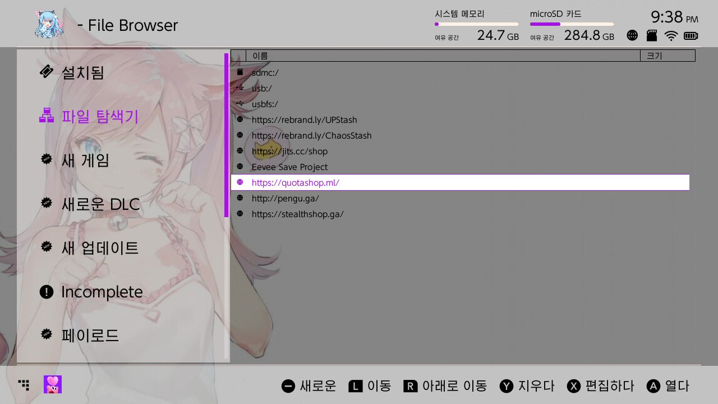Image resolution: width=718 pixels, height=404 pixels.
Task: Click the 24.7 GB free space value
Action: pyautogui.click(x=498, y=35)
